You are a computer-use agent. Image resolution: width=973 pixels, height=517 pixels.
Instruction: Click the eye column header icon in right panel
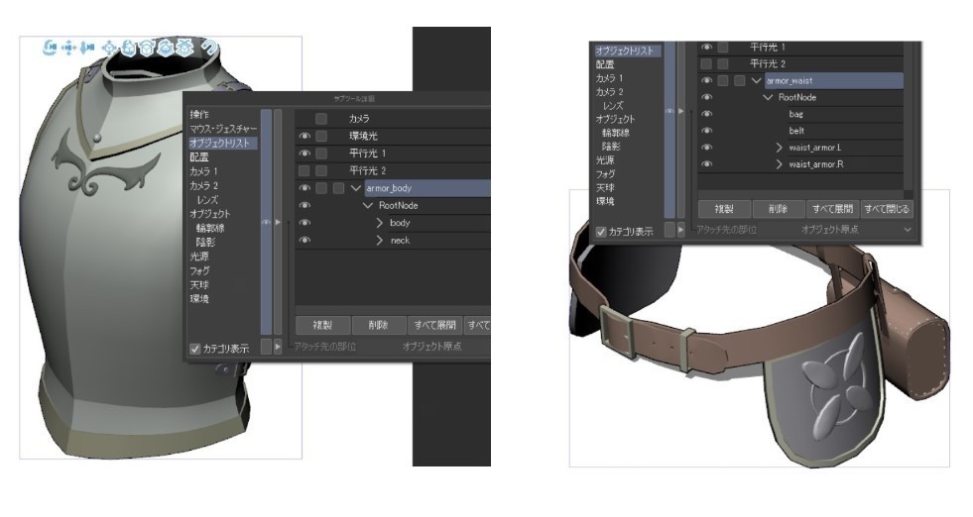(x=669, y=111)
